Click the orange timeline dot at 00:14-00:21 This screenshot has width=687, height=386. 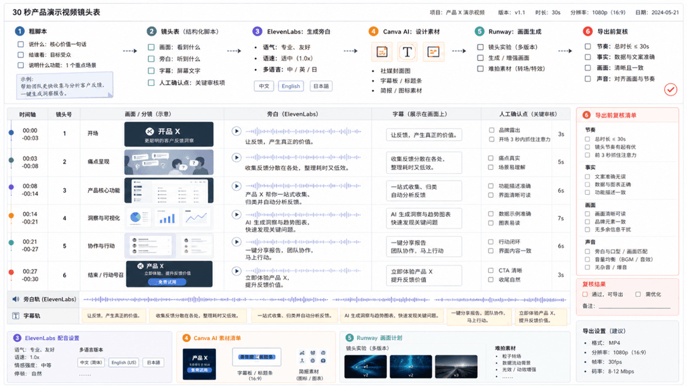[x=12, y=215]
